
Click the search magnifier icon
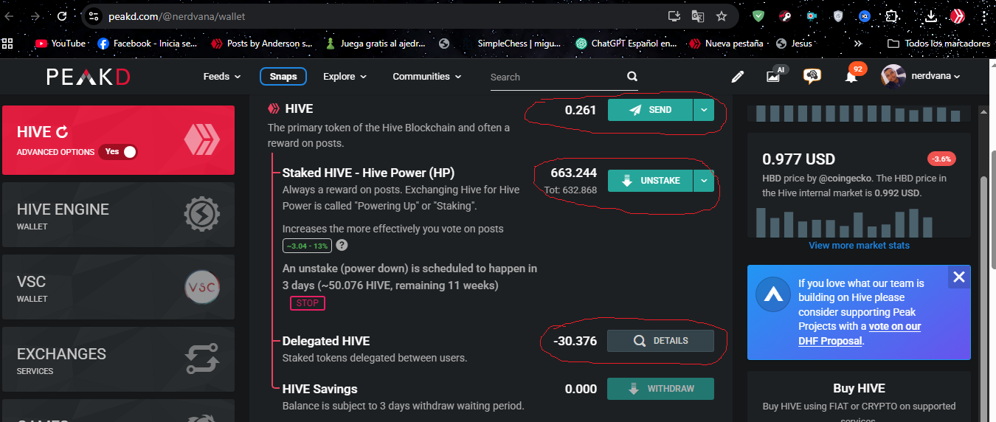[632, 77]
